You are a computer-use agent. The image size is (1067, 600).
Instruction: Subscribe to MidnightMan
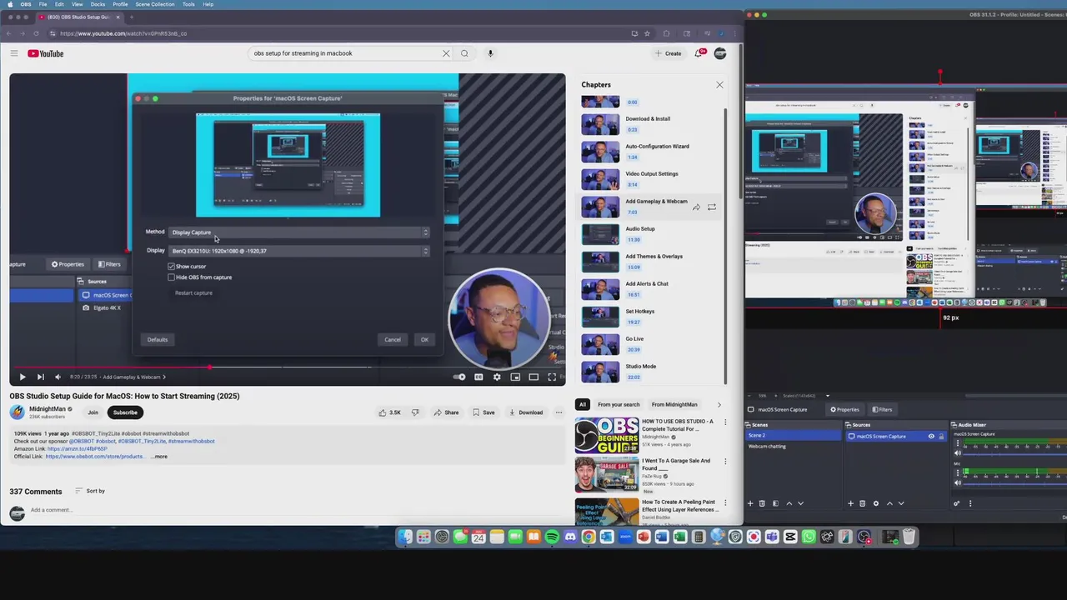click(x=125, y=412)
